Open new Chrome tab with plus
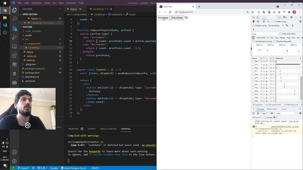The width and height of the screenshot is (303, 170). click(199, 7)
